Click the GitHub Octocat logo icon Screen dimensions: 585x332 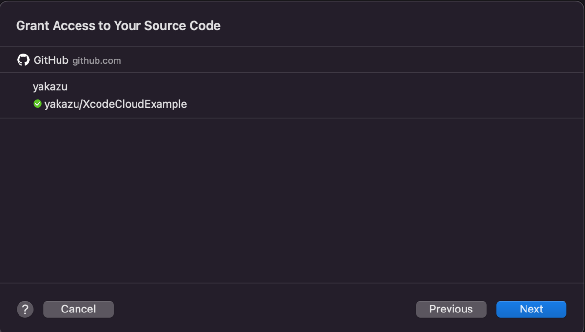[23, 60]
